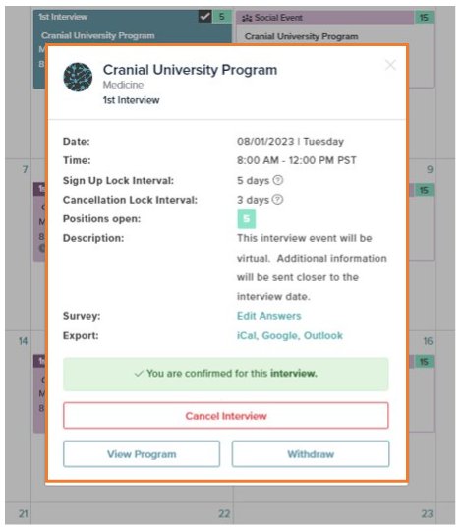Click Sign Up Lock Interval help icon

[x=278, y=180]
